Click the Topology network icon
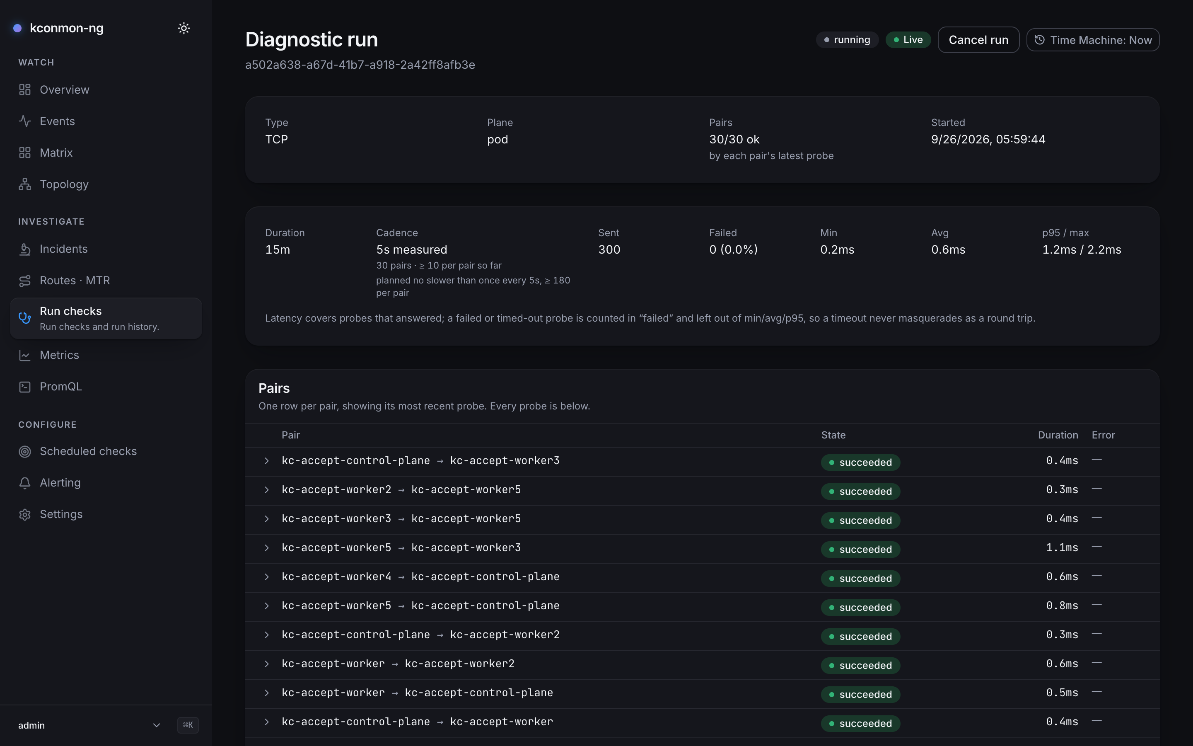The image size is (1193, 746). (x=25, y=184)
